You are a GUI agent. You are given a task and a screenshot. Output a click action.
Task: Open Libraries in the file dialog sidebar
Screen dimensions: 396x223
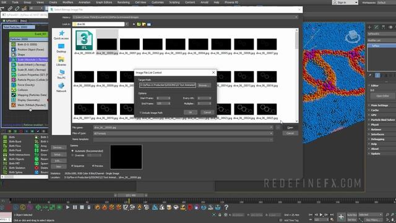coord(61,61)
